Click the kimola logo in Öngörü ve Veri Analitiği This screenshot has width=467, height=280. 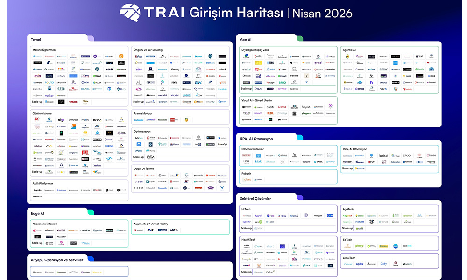[175, 69]
